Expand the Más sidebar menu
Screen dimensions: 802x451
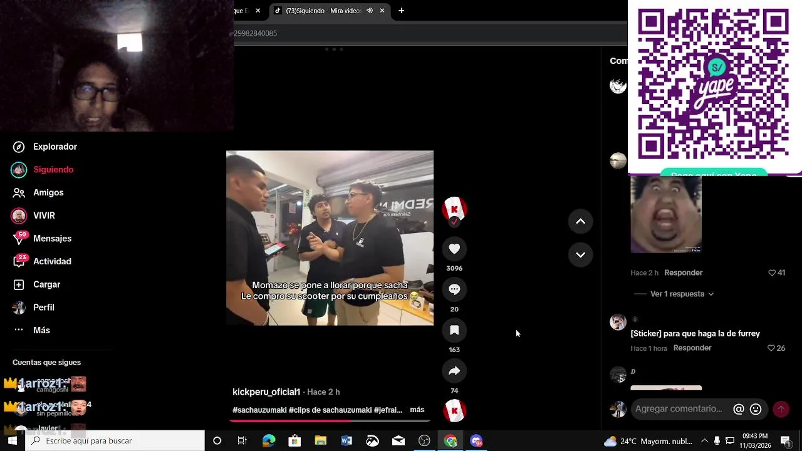(x=31, y=330)
